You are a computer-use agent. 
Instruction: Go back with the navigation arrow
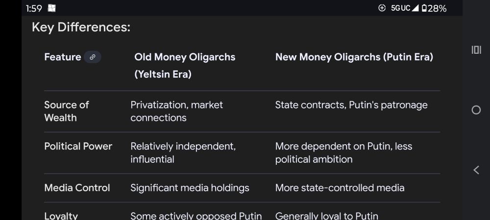476,170
